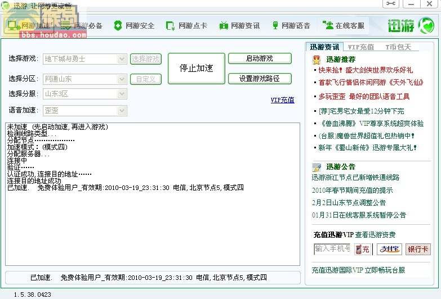This screenshot has width=441, height=299.
Task: Open news link 宅男宅女最爱12分钟下完
Action: (362, 111)
